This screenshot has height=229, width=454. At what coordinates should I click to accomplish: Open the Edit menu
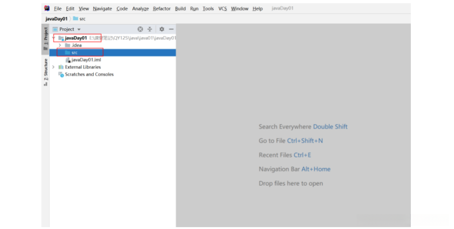coord(70,9)
